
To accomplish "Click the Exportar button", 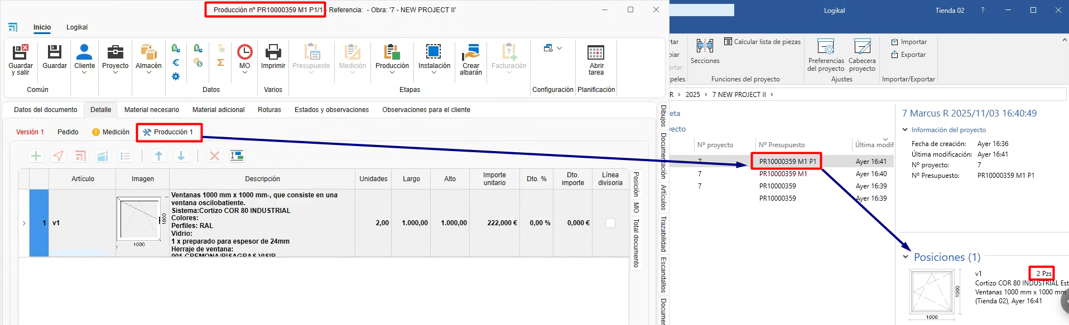I will (x=908, y=55).
